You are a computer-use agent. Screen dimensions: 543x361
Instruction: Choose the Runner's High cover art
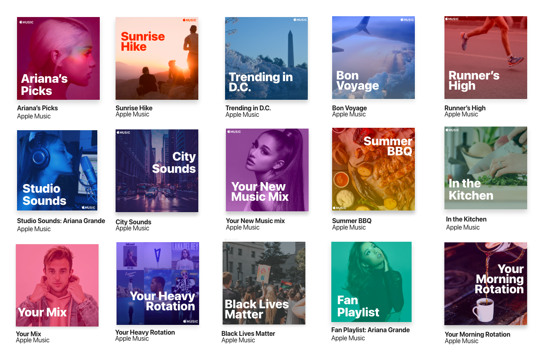coord(486,58)
